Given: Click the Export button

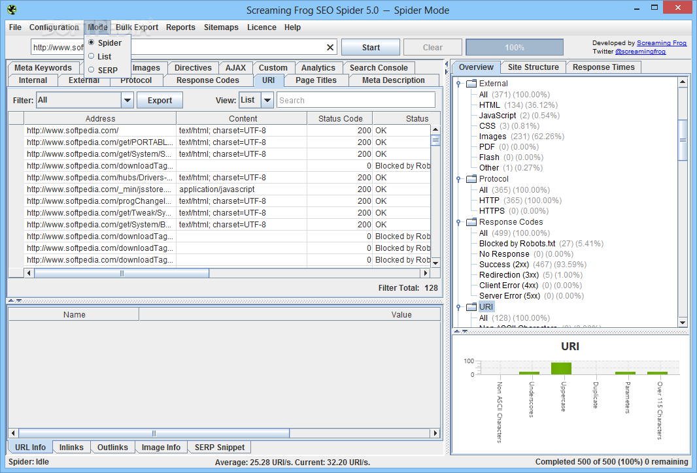Looking at the screenshot, I should click(x=160, y=101).
